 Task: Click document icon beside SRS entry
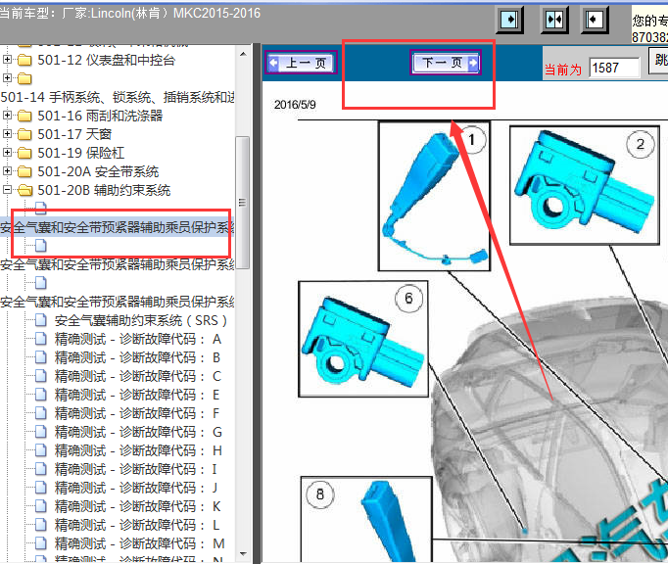point(41,320)
